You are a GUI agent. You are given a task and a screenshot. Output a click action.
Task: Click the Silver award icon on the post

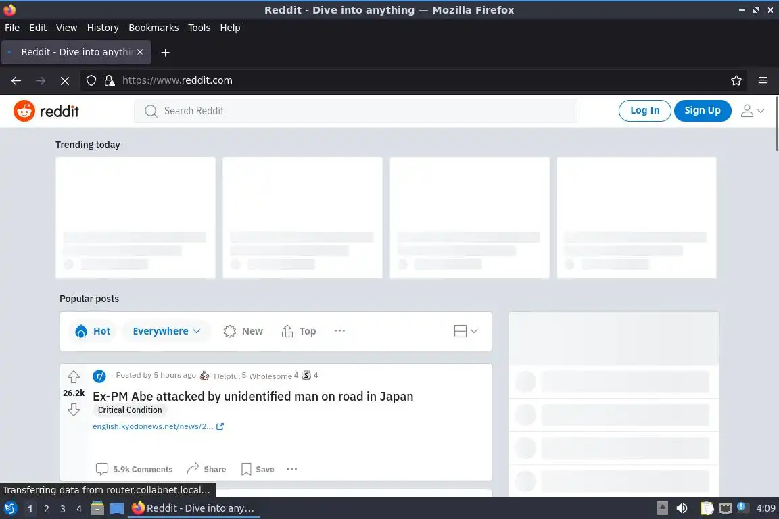coord(306,376)
